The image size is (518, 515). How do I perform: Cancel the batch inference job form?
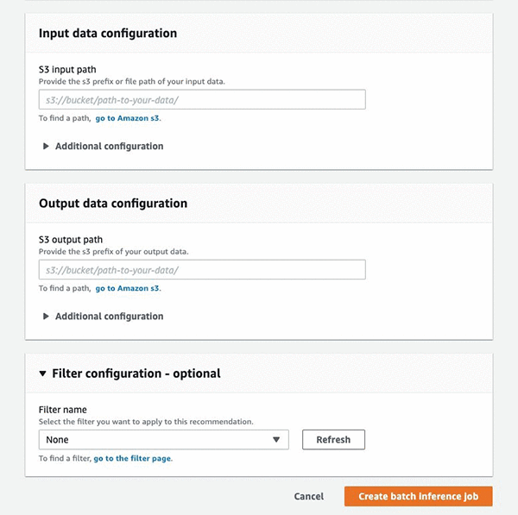click(308, 496)
